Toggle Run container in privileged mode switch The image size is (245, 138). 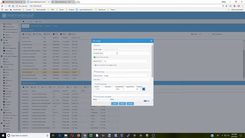tap(95, 65)
